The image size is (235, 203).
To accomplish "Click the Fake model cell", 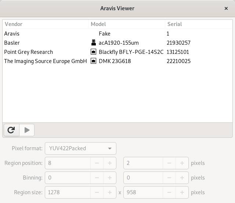I will pos(105,33).
